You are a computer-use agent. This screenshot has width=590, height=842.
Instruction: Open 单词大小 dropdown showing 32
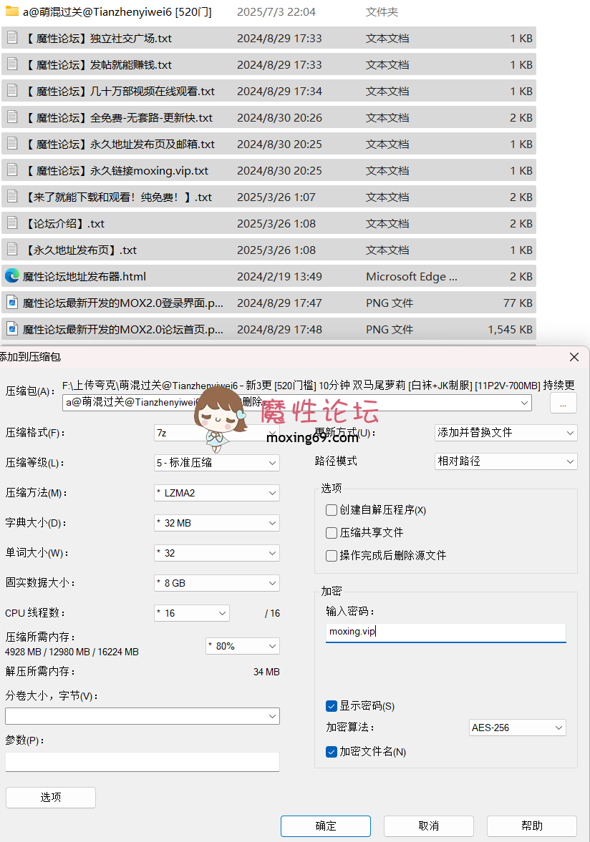(216, 552)
